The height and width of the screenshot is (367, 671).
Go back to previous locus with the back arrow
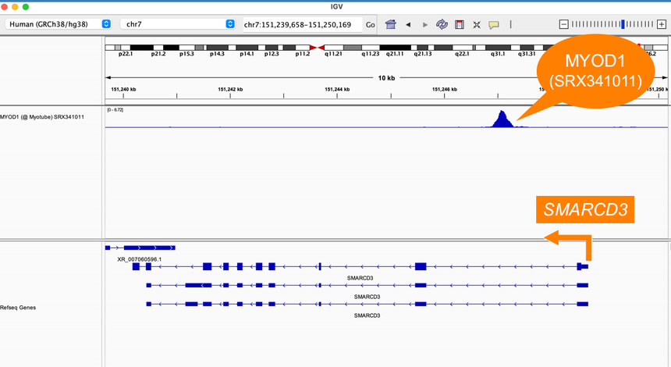pyautogui.click(x=408, y=24)
